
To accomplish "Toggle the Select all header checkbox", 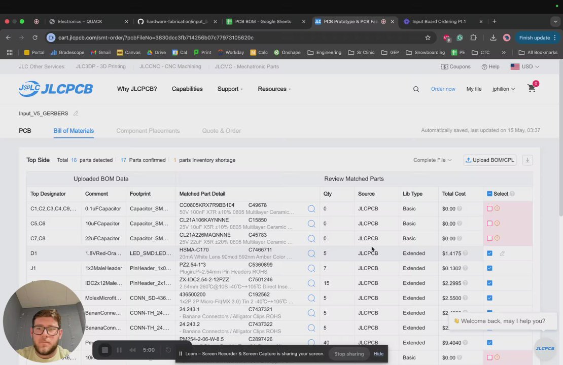I will [x=489, y=194].
